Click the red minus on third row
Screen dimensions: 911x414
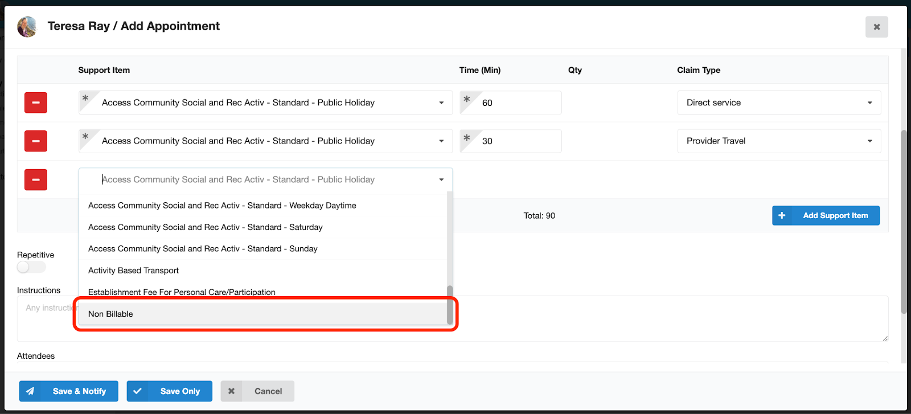[35, 180]
